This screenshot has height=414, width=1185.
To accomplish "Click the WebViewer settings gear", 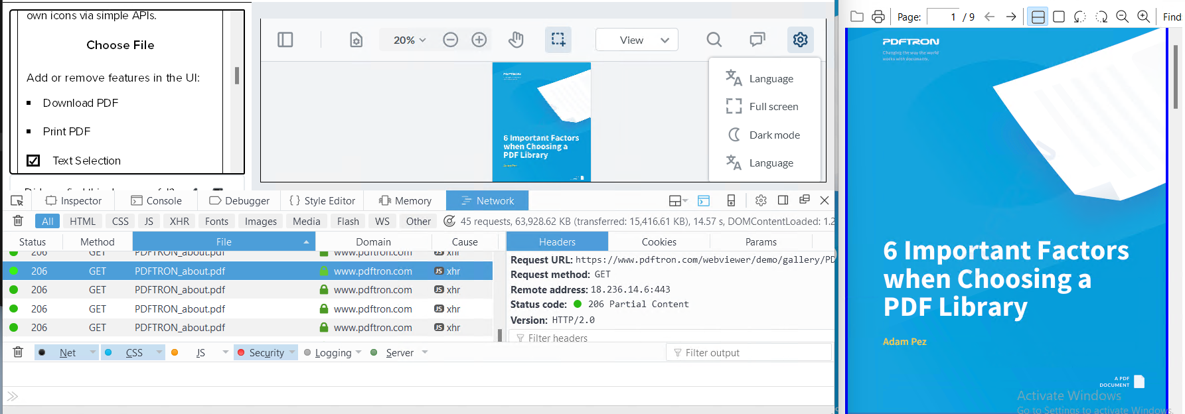I will pyautogui.click(x=801, y=40).
